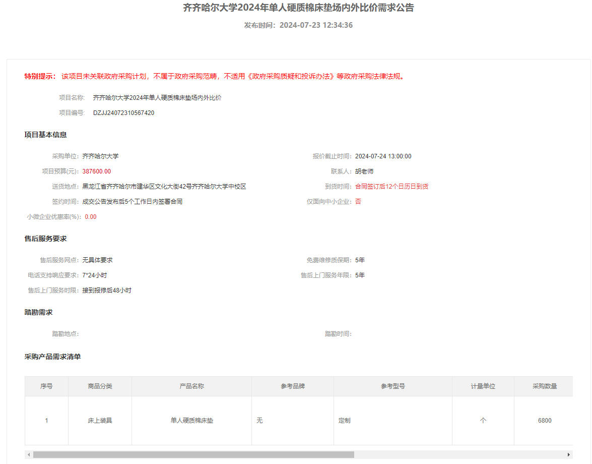Click the red delivery time 合同签订后12个日历日到货

(x=391, y=187)
